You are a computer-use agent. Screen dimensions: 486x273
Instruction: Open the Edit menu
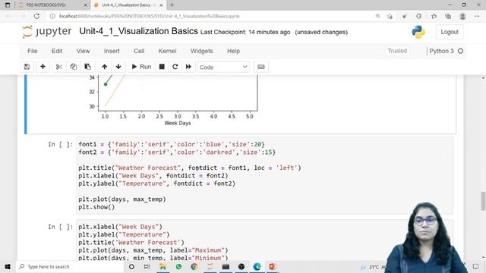57,51
